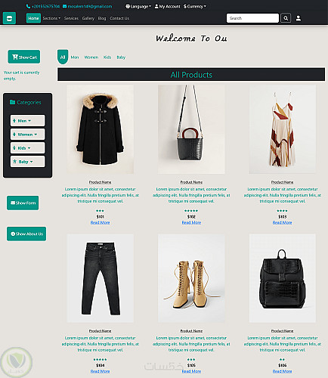The height and width of the screenshot is (378, 328).
Task: Expand the Baby category dropdown
Action: pos(28,162)
